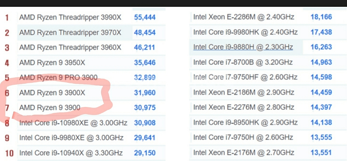Click rank number 10 in the list

9,153
